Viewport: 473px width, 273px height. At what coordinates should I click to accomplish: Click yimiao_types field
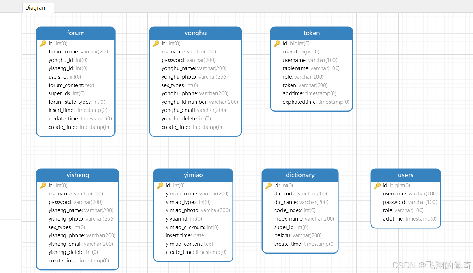188,202
